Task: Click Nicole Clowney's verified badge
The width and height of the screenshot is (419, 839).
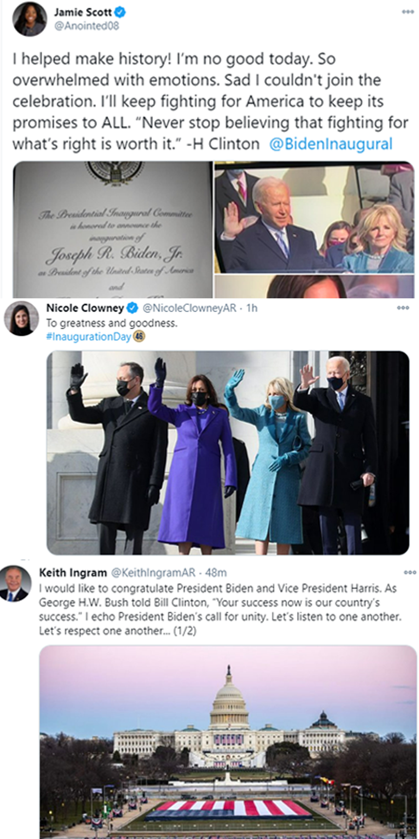Action: pos(132,308)
